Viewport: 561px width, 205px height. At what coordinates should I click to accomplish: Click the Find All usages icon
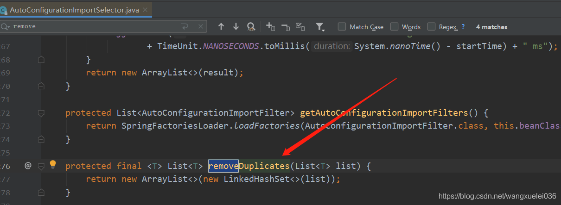tap(251, 27)
